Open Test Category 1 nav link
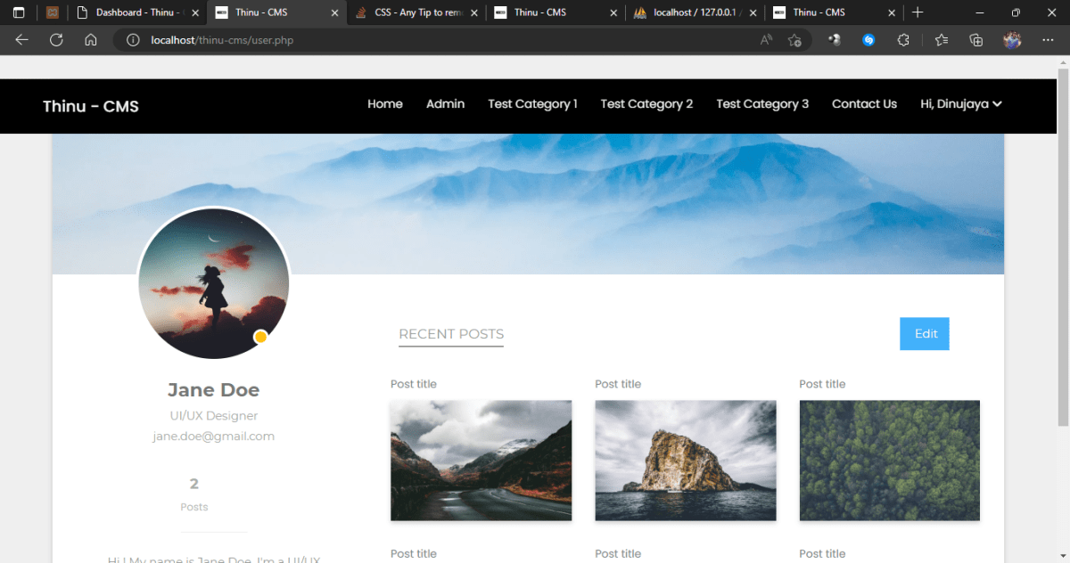 pyautogui.click(x=532, y=104)
